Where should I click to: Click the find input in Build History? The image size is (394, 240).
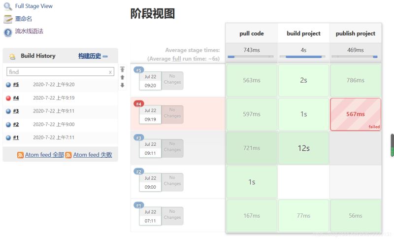tap(57, 72)
